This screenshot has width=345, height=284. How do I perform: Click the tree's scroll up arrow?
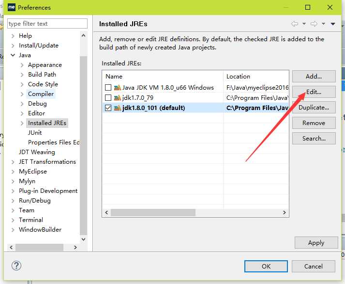coord(83,35)
